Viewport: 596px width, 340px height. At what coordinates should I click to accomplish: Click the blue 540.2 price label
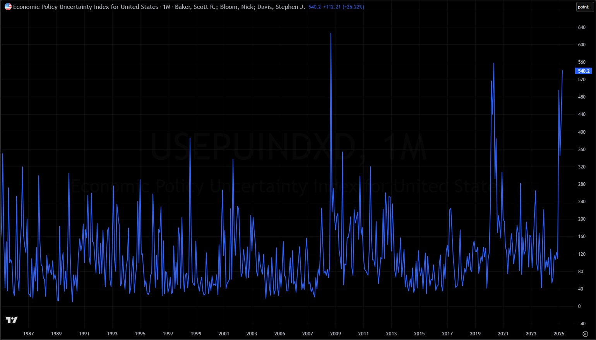[583, 71]
